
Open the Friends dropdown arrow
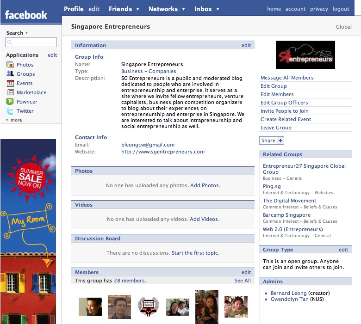tap(137, 9)
